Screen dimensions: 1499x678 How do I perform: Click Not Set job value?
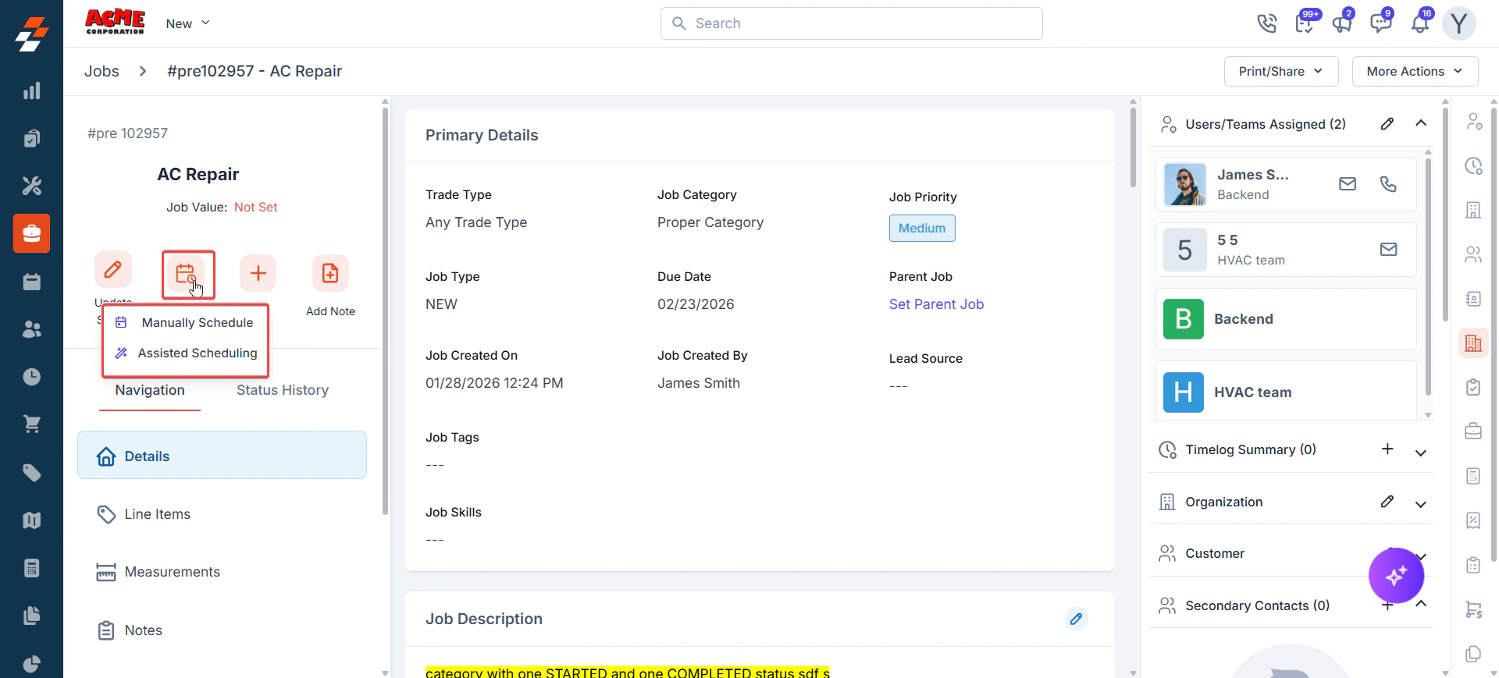(256, 207)
